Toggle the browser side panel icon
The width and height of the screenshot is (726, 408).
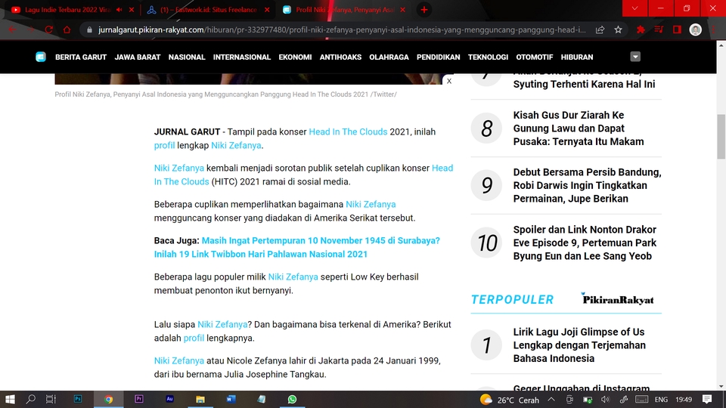677,29
